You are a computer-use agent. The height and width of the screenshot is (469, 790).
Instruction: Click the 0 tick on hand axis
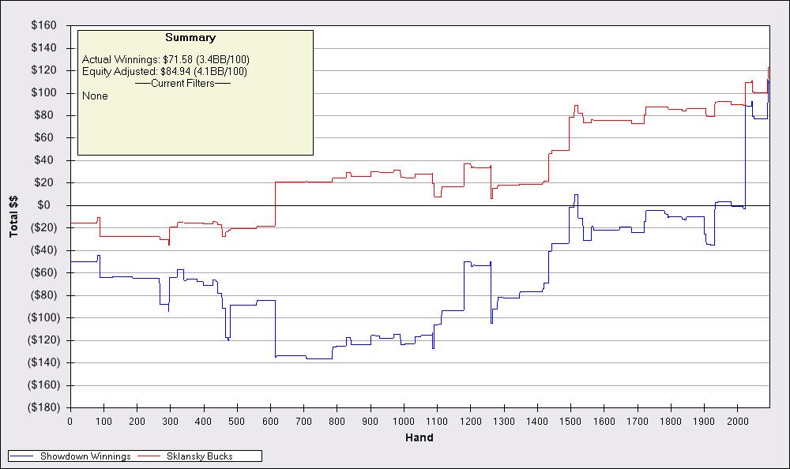point(70,420)
